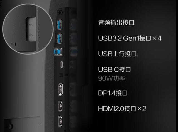Click the lower blue USB-A port

[x=60, y=39]
